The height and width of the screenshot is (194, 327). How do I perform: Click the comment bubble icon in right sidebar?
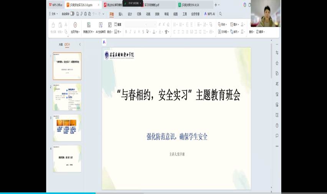[277, 136]
